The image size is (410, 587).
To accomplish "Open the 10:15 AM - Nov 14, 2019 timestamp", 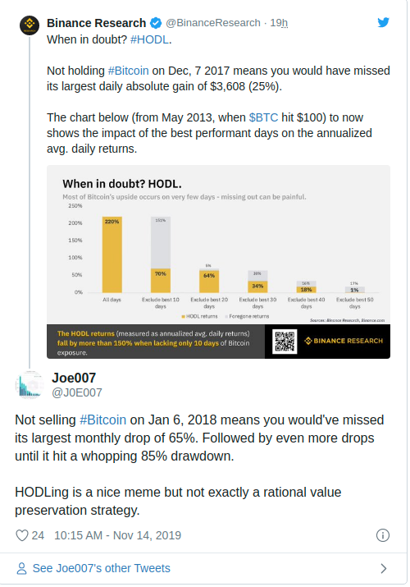I will pyautogui.click(x=118, y=535).
